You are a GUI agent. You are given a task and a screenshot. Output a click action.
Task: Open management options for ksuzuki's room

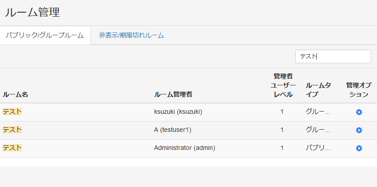click(x=359, y=112)
